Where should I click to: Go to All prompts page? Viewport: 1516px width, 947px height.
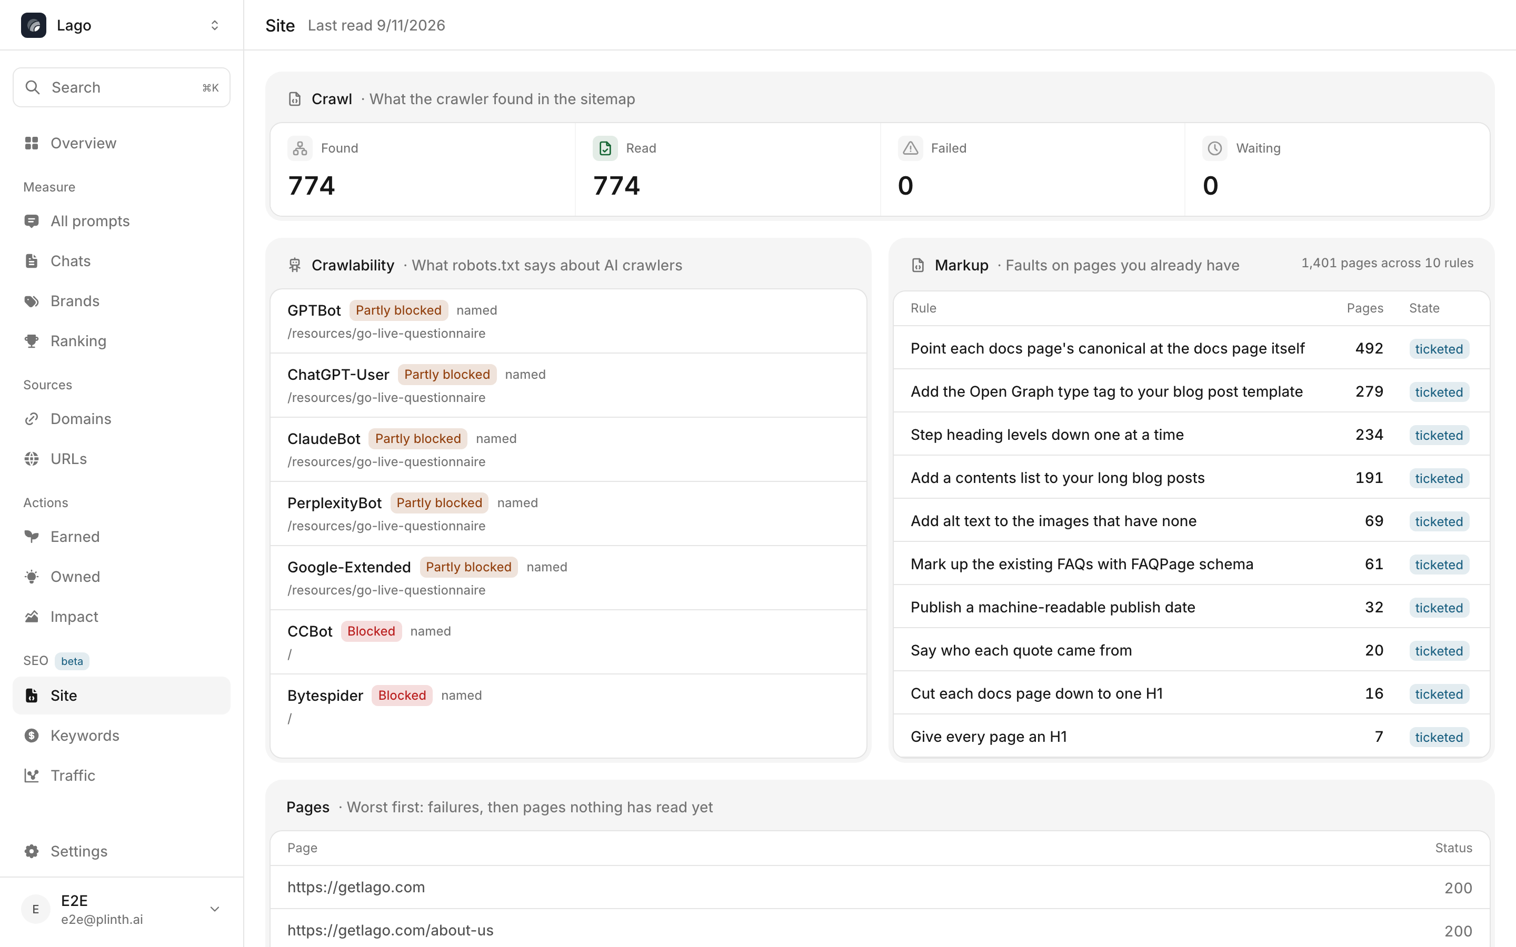click(122, 221)
